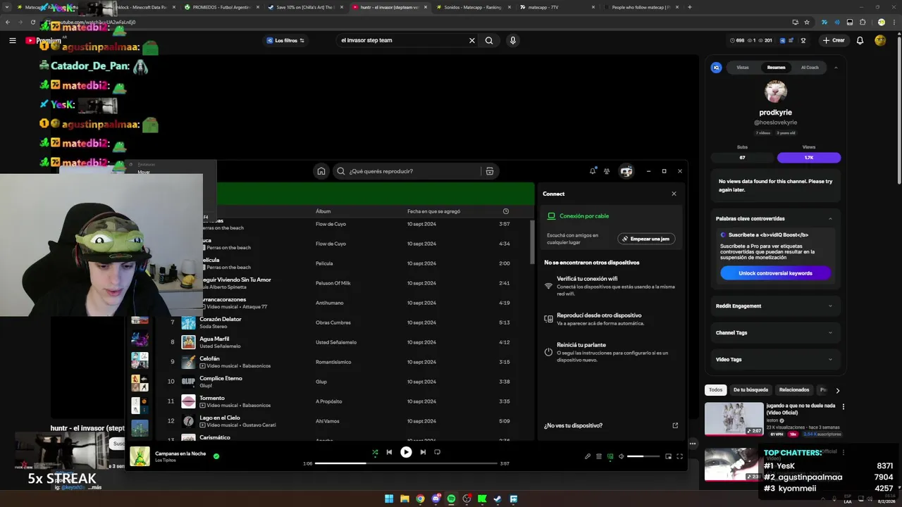The height and width of the screenshot is (507, 902).
Task: Expand the Video Tags section
Action: [775, 359]
